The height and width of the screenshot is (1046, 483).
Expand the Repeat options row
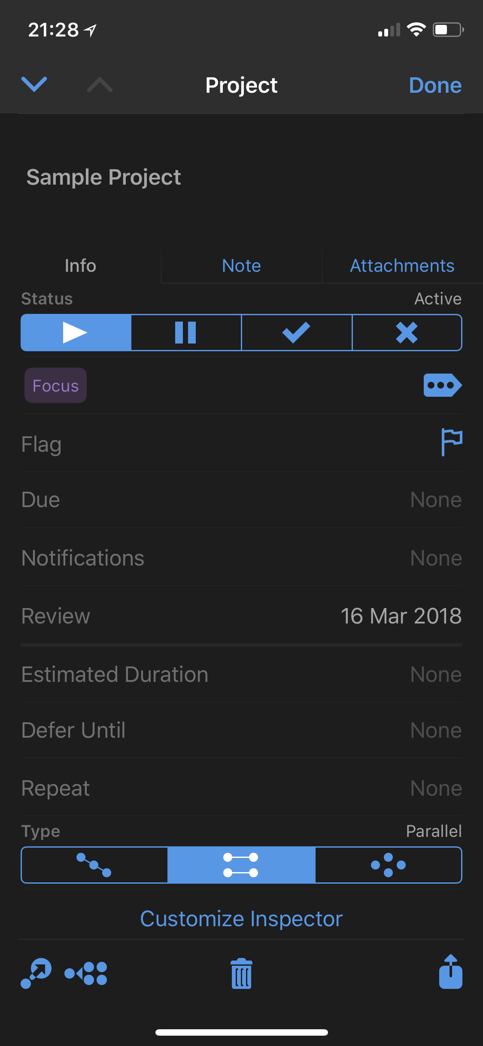click(x=241, y=788)
